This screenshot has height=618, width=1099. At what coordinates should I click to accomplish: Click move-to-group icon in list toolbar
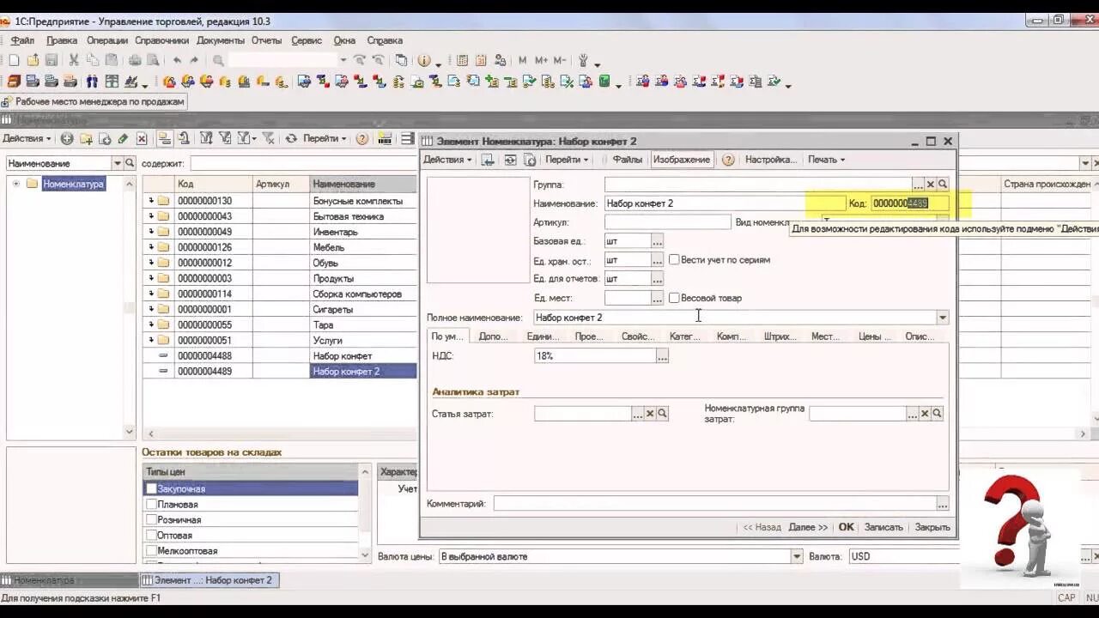coord(184,138)
